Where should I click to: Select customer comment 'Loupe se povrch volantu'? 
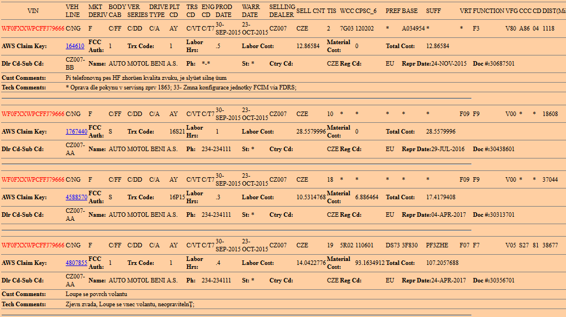point(96,294)
